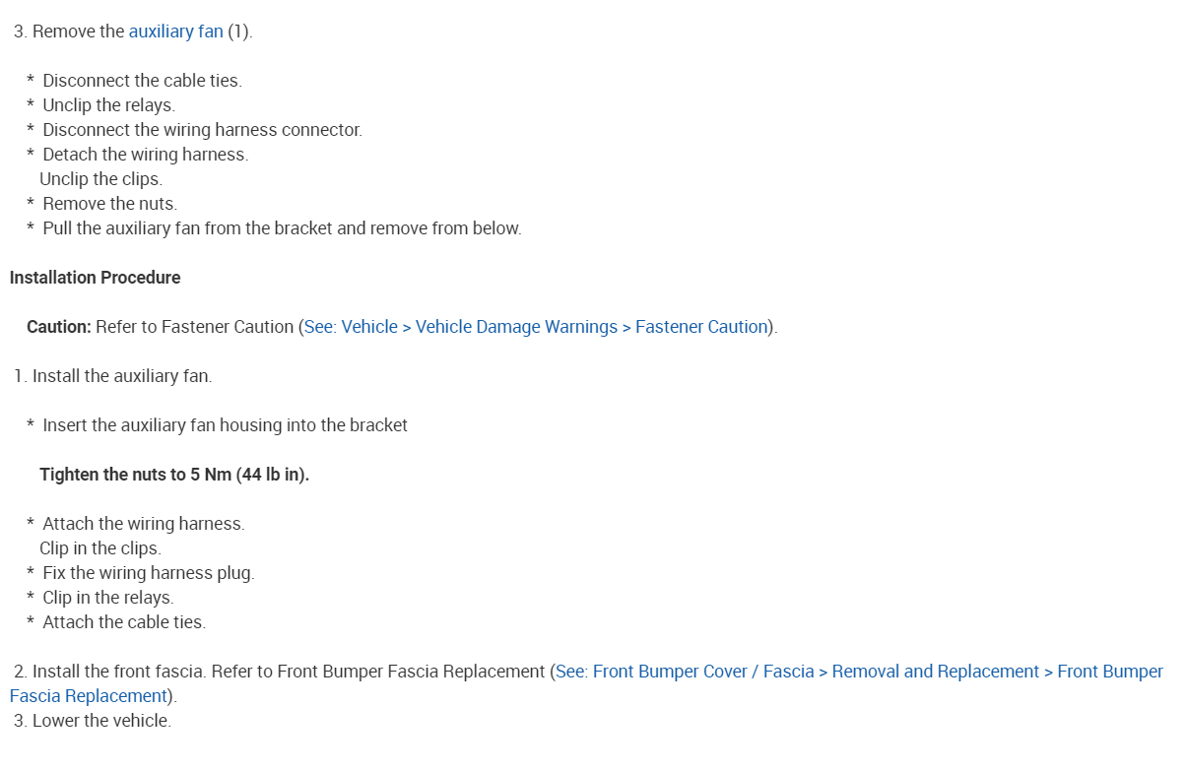Click the "Unclip the clips" line
Image resolution: width=1186 pixels, height=771 pixels.
[100, 179]
